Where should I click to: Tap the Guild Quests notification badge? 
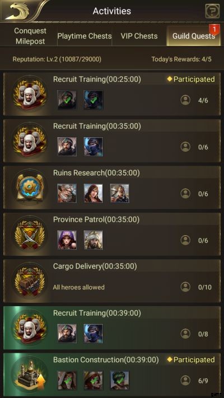coord(214,30)
